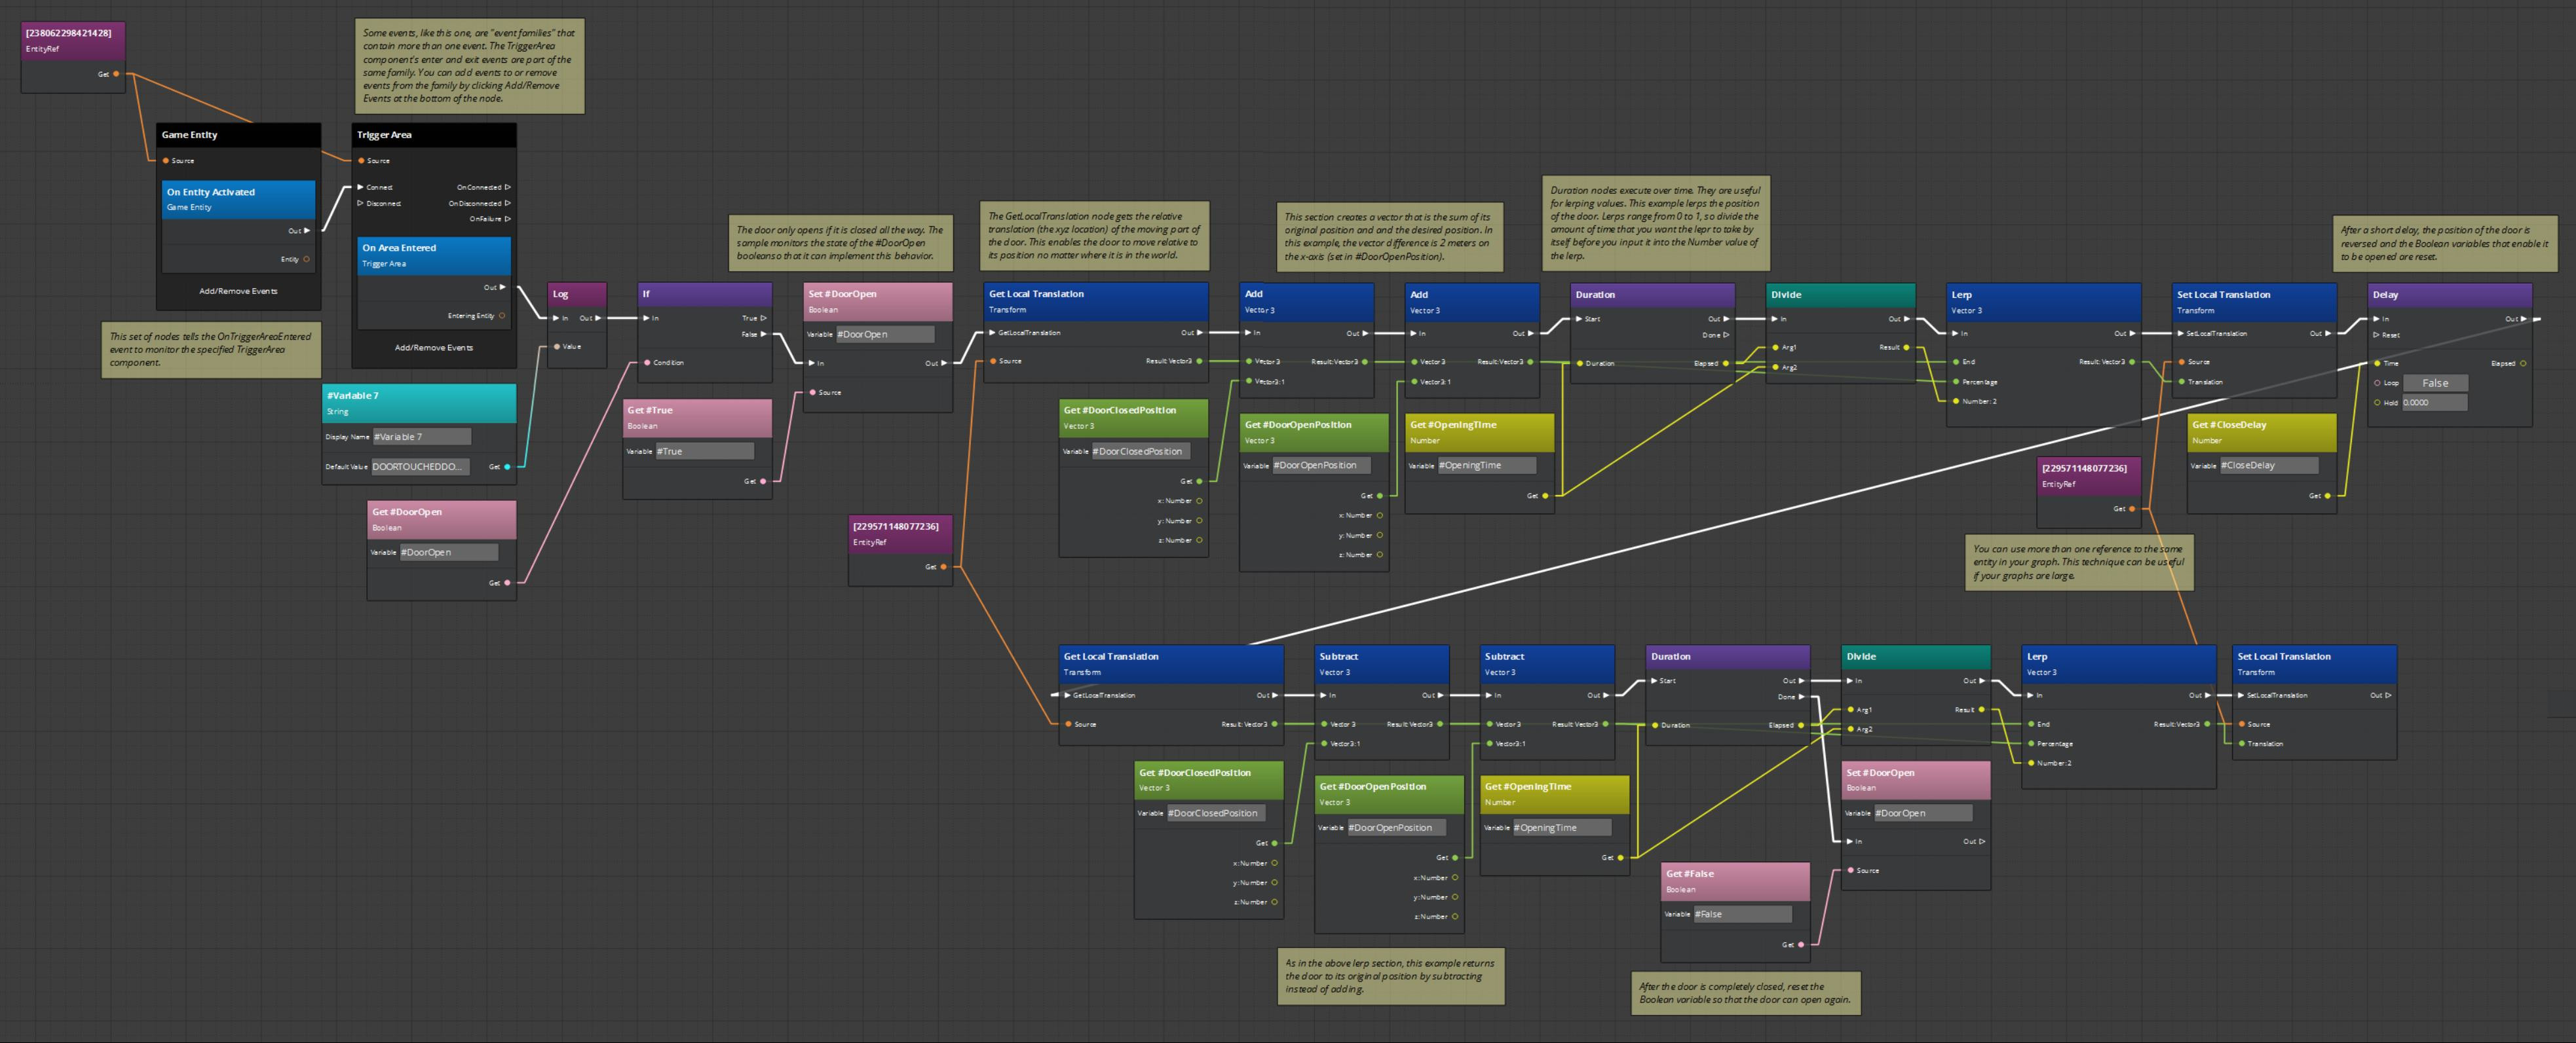2576x1043 pixels.
Task: Click the Source pin on Game Entity node
Action: click(166, 161)
